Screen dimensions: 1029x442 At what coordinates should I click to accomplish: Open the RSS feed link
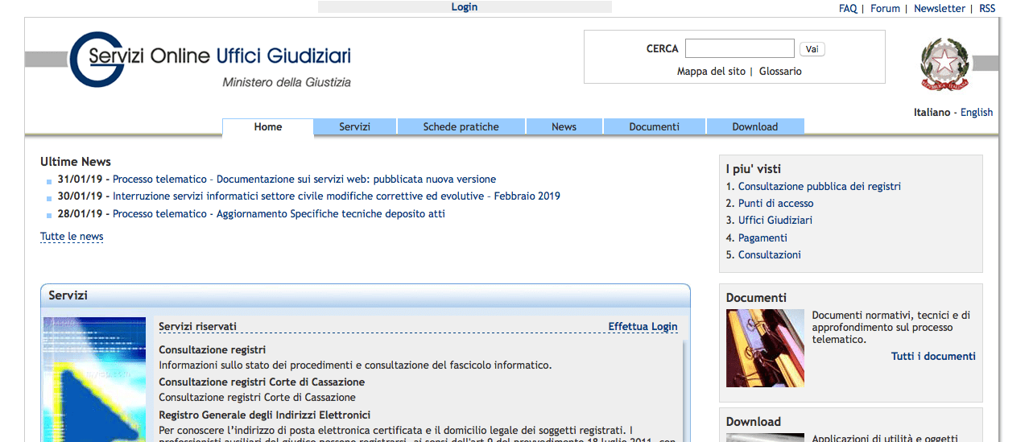click(986, 9)
